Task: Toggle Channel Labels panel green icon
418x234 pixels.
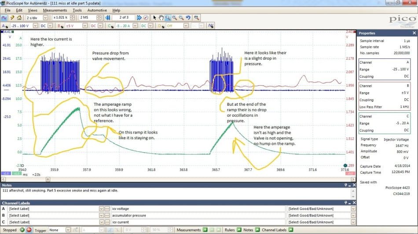Action: point(291,230)
